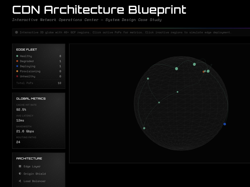Click the CACHE HIT RATE label
Screen dimensions: 250x187
click(x=26, y=105)
